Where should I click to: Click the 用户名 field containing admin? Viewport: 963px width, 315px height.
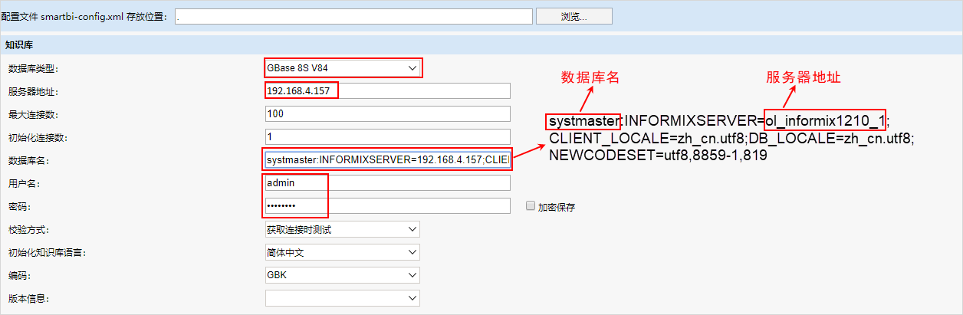(387, 183)
